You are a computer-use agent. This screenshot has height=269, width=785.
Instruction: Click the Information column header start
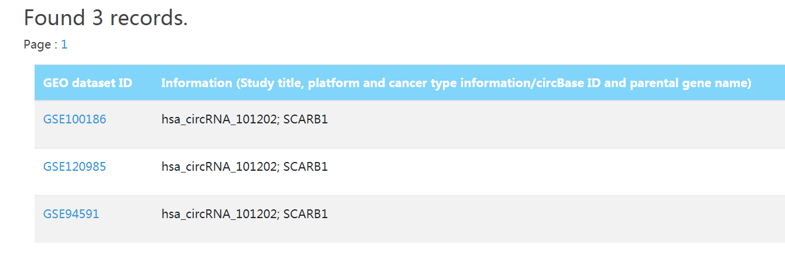[x=197, y=83]
